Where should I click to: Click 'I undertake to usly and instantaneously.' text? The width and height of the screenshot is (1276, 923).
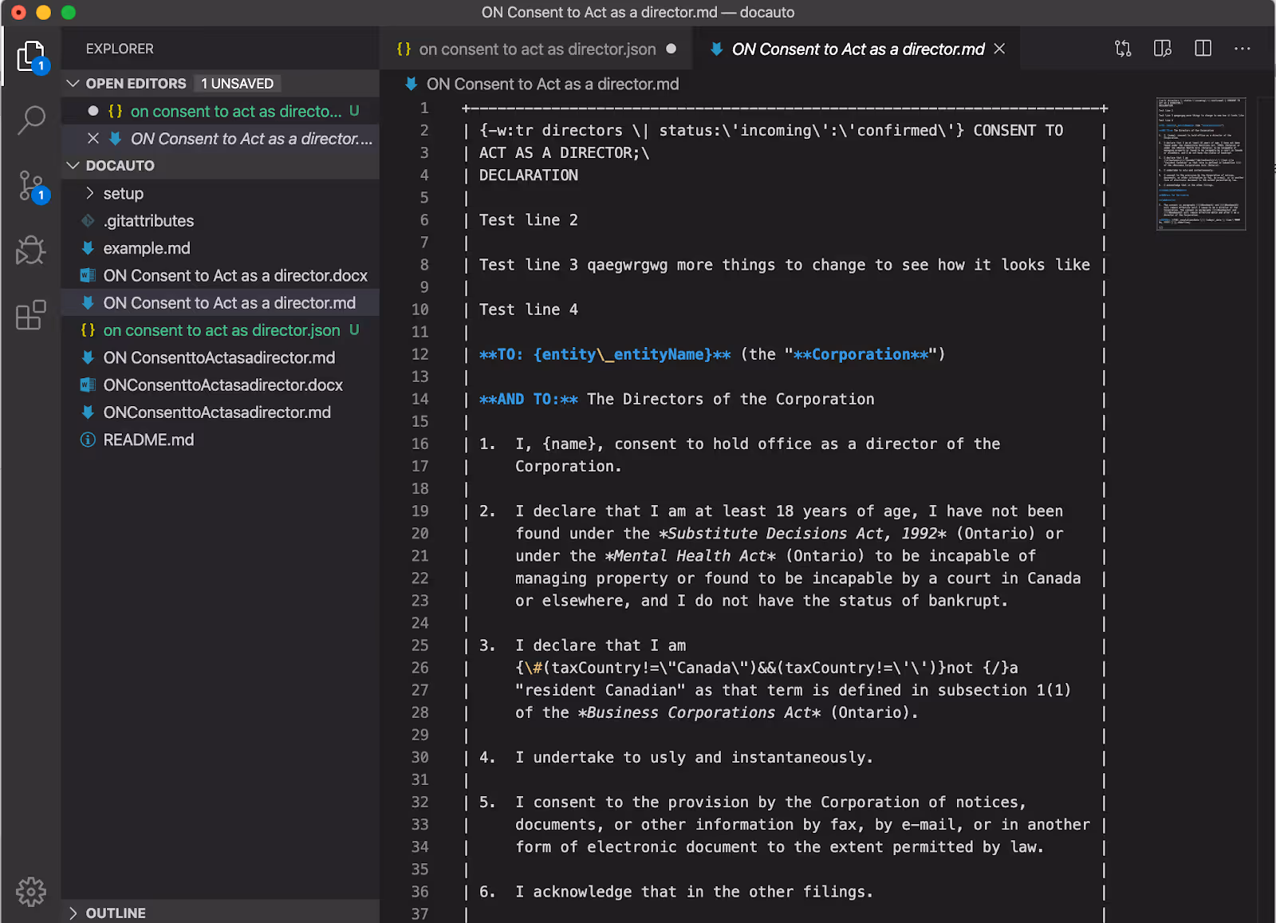[694, 757]
